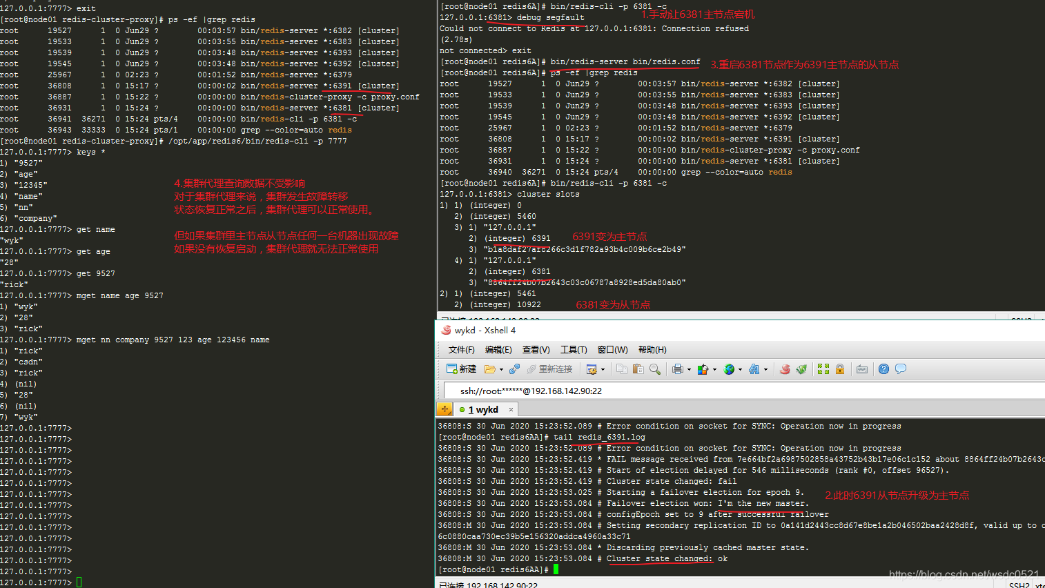The width and height of the screenshot is (1045, 588).
Task: Toggle the fullscreen icon
Action: tap(823, 369)
